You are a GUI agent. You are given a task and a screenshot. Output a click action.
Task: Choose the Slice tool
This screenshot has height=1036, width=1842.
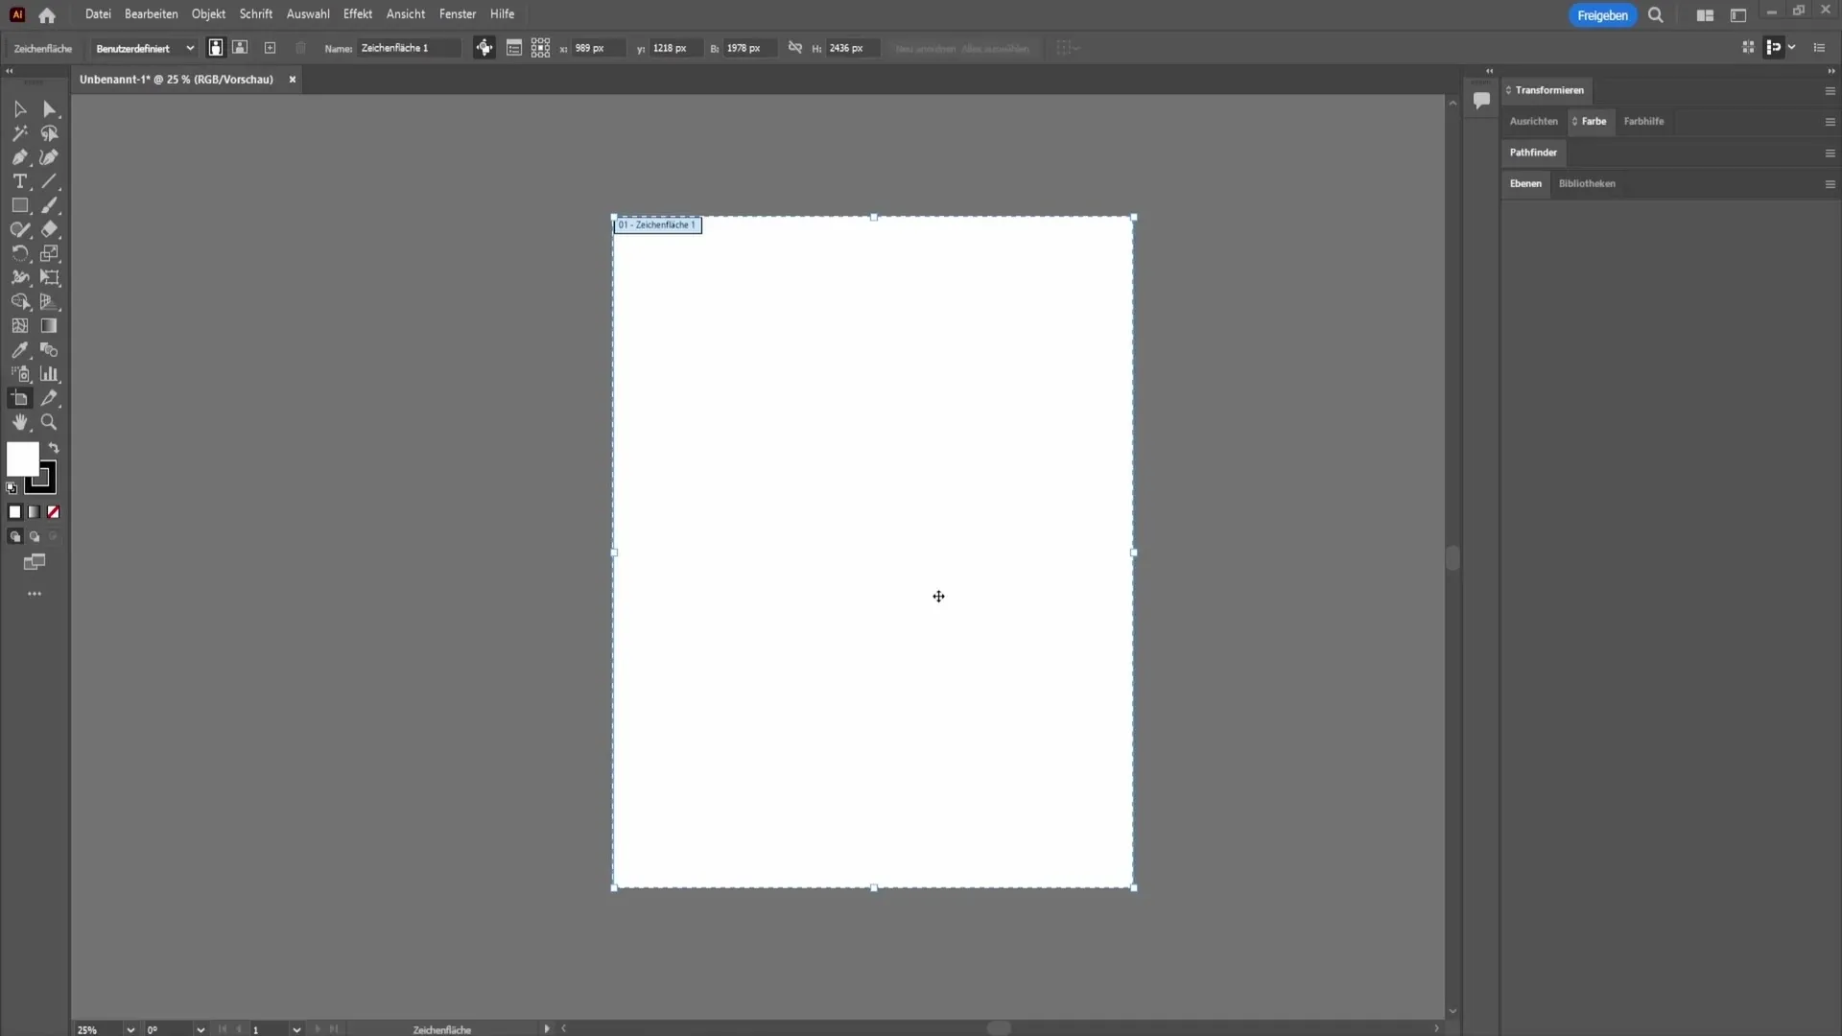tap(50, 398)
